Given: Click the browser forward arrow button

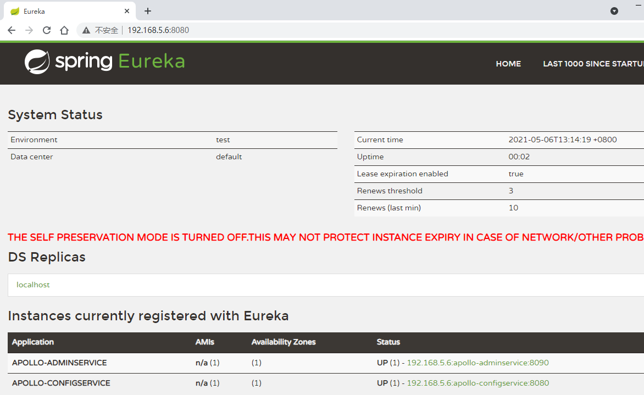Looking at the screenshot, I should (x=29, y=30).
